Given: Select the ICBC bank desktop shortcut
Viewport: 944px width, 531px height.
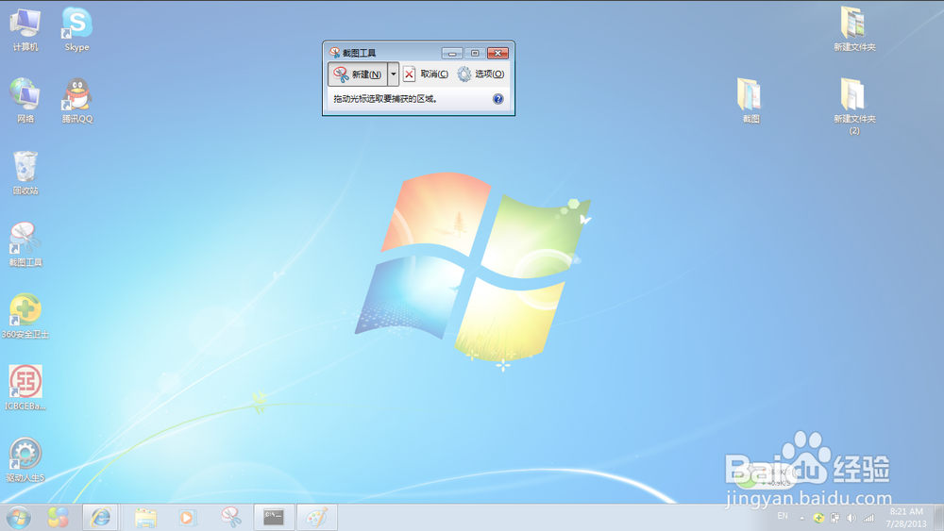Looking at the screenshot, I should [x=25, y=388].
